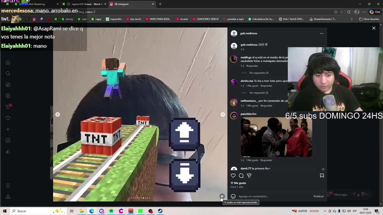Open the Instagram search magnifier icon
Screen dimensions: 383x215
pos(8,73)
